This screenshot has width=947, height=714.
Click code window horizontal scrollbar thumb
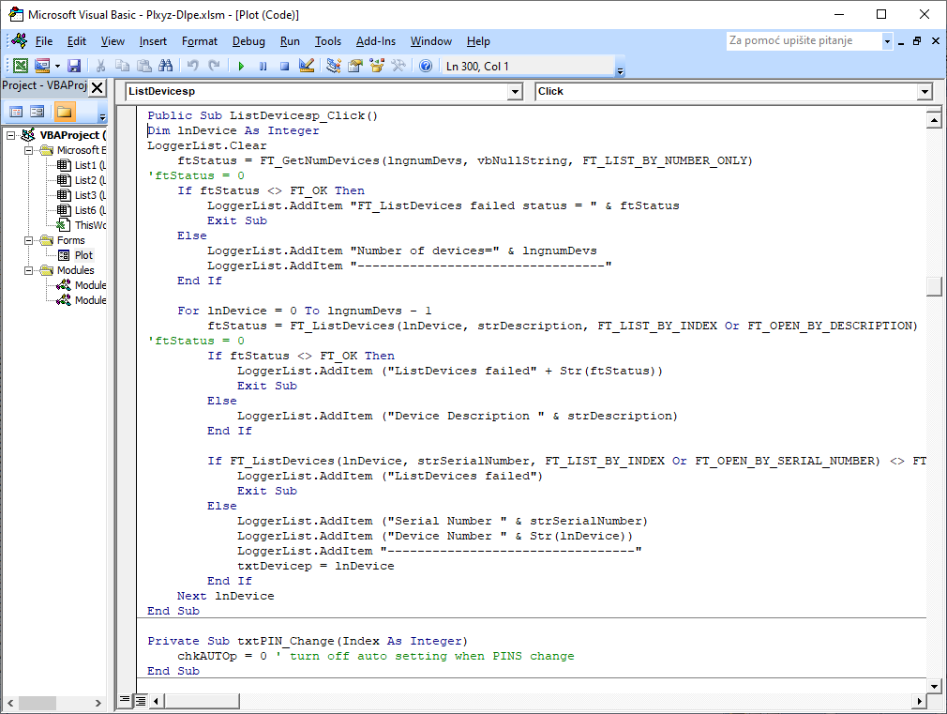[x=202, y=701]
